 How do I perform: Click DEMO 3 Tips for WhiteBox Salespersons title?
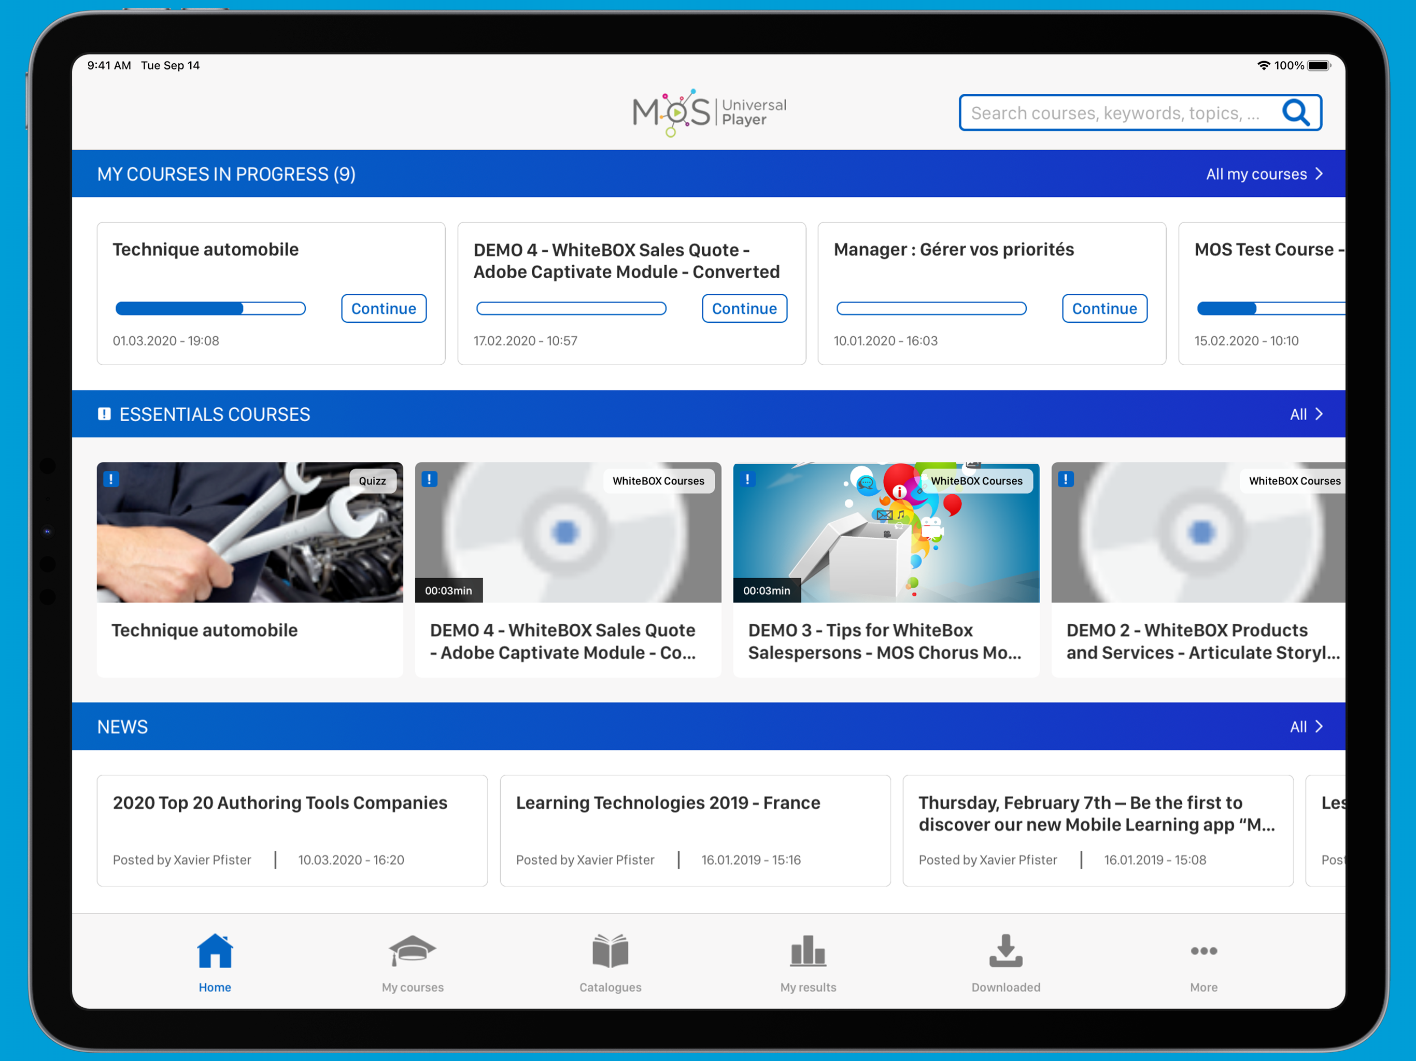(x=885, y=641)
